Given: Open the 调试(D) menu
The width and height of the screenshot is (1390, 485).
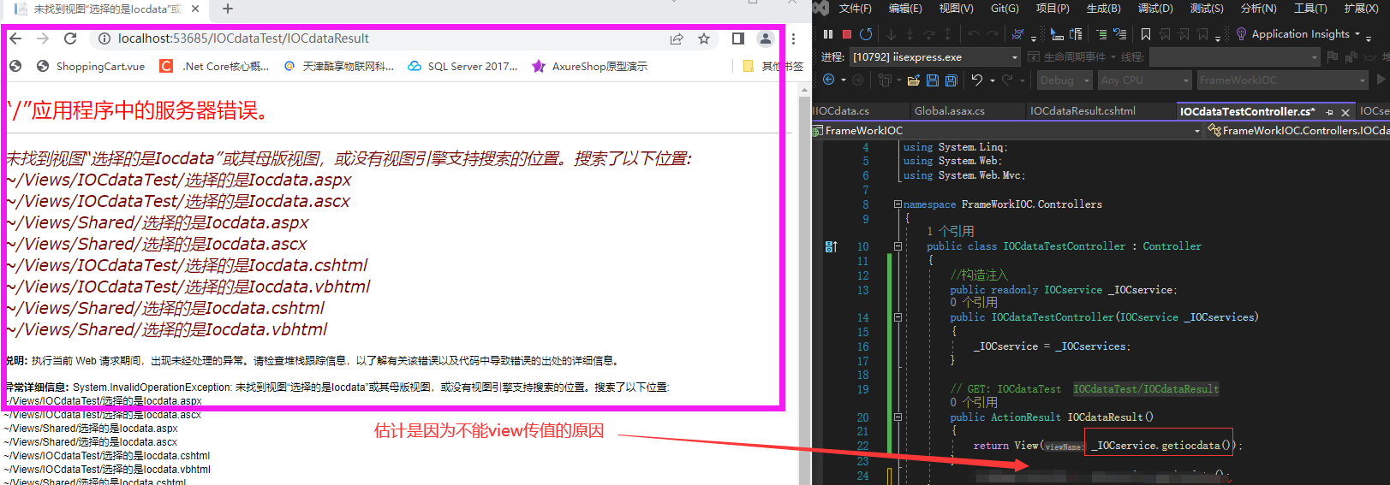Looking at the screenshot, I should 1155,9.
